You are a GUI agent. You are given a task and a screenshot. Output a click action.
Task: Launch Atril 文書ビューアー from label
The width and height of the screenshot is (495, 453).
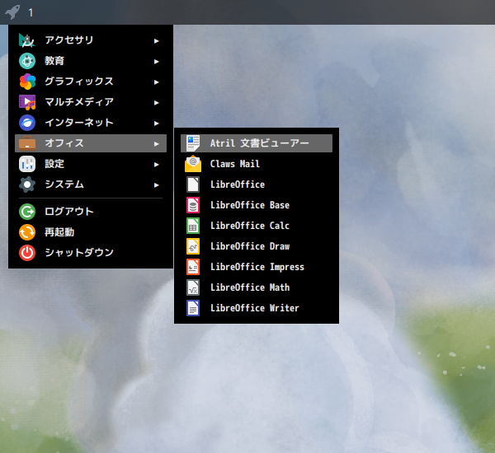(260, 143)
